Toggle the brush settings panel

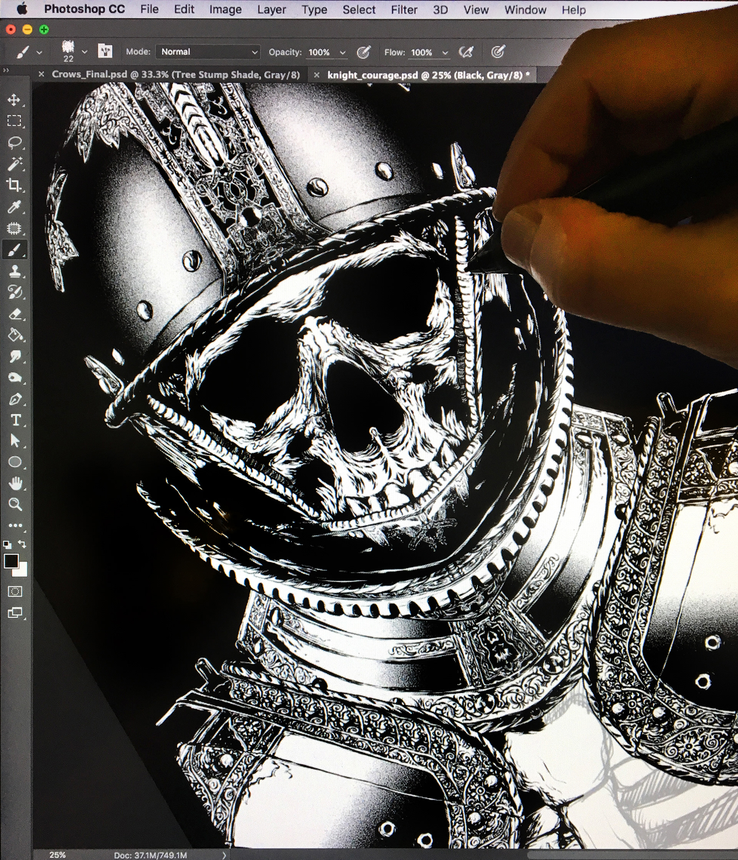[105, 51]
